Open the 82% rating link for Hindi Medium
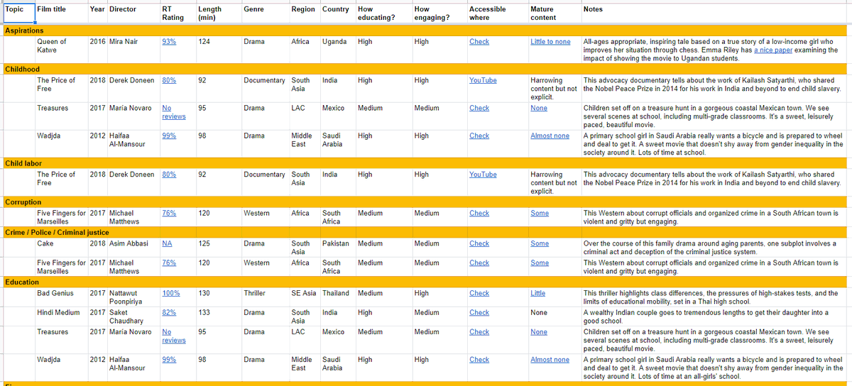852x386 pixels. 169,312
